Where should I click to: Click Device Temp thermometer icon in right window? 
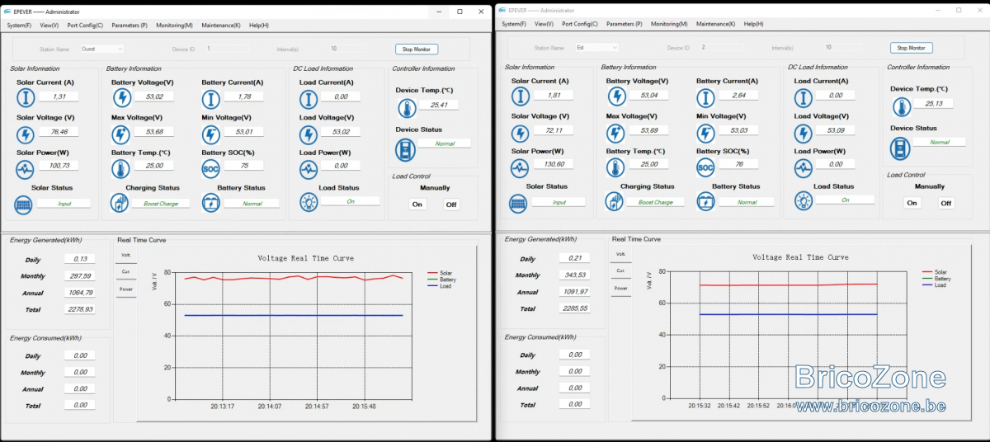pyautogui.click(x=900, y=106)
